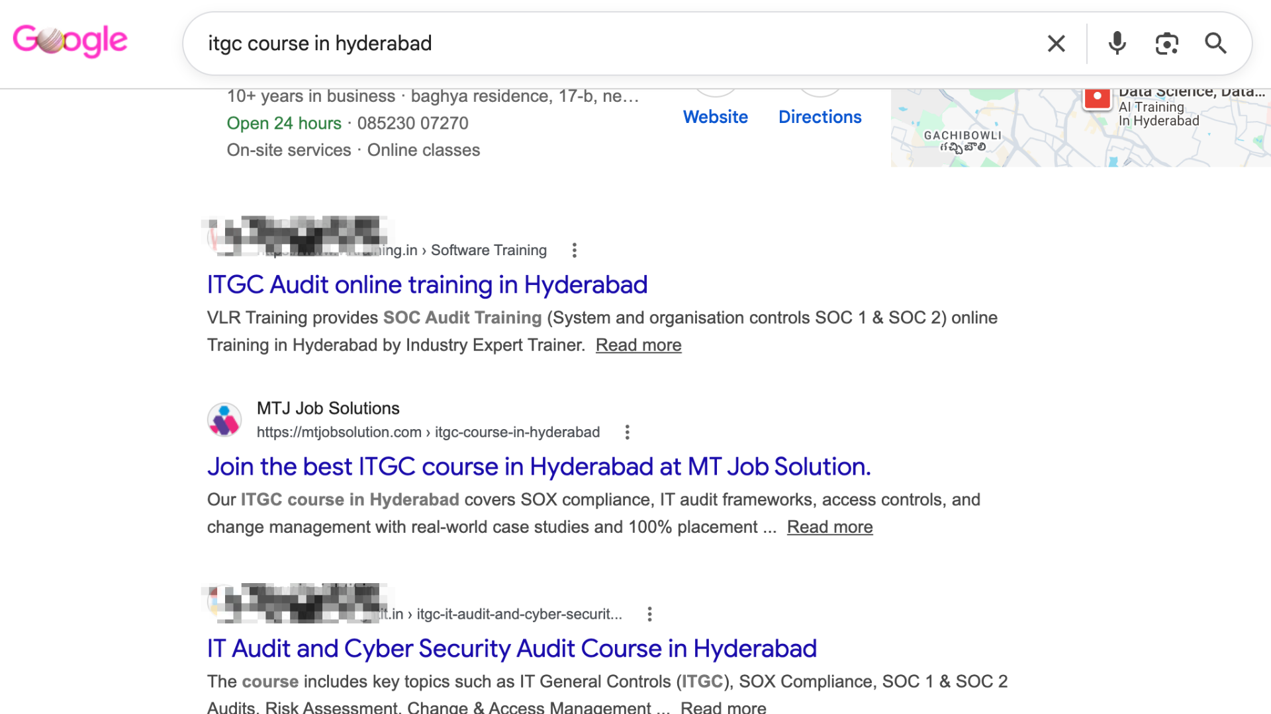Open the Gachibowli map thumbnail
This screenshot has width=1271, height=714.
pos(1080,128)
